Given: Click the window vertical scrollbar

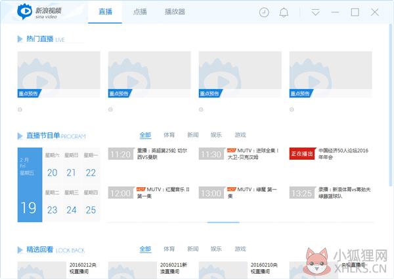Looking at the screenshot, I should 391,105.
